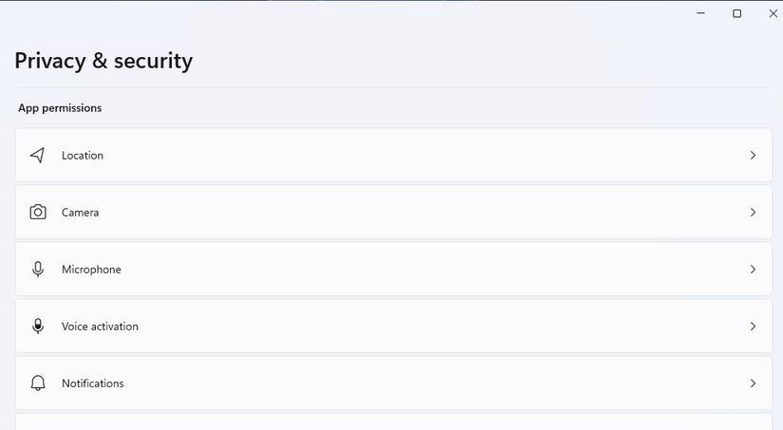Viewport: 783px width, 430px height.
Task: Click the Microphone icon
Action: click(38, 270)
